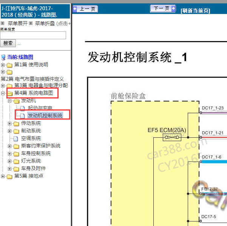
Task: Click the 搜索 search button
Action: [8, 43]
